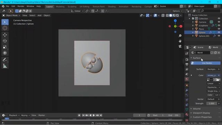Click the current frame field
The width and height of the screenshot is (222, 125).
click(139, 115)
